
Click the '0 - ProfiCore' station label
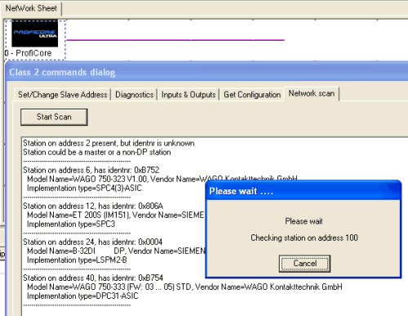pos(29,53)
